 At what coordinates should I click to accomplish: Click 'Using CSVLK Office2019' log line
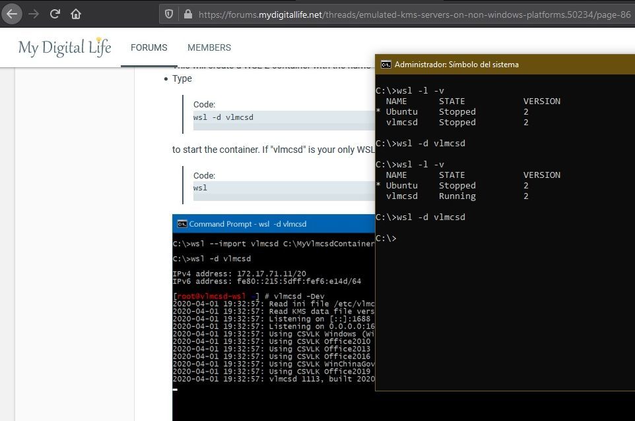pos(271,372)
